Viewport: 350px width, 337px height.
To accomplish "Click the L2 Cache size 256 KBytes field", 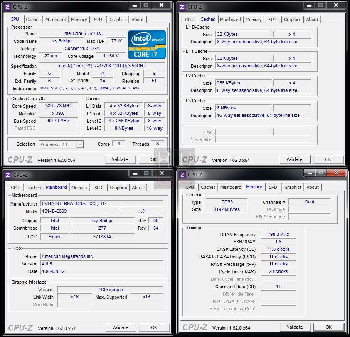I will (244, 83).
